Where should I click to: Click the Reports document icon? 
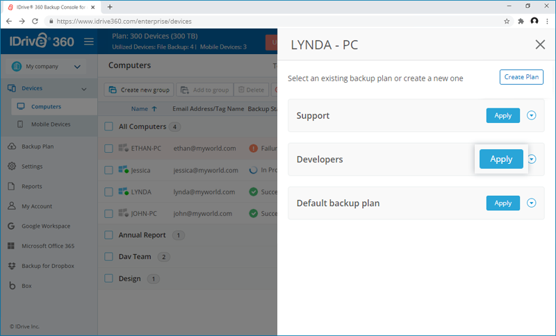[11, 186]
